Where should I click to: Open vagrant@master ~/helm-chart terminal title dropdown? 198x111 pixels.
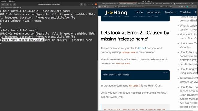tap(11, 8)
